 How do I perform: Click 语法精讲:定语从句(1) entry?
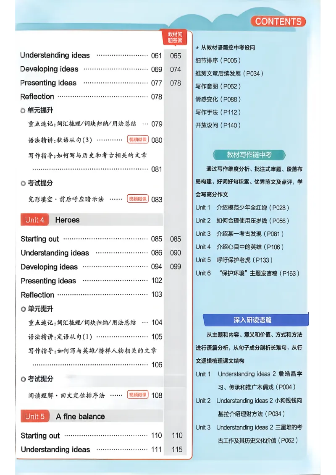coord(95,337)
